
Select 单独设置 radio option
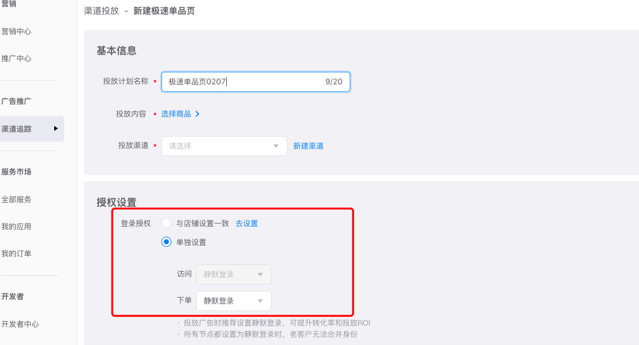point(166,242)
